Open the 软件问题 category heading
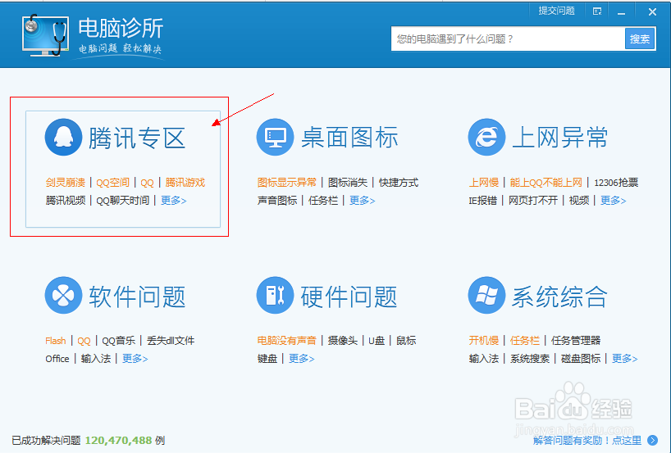671x453 pixels. point(137,297)
